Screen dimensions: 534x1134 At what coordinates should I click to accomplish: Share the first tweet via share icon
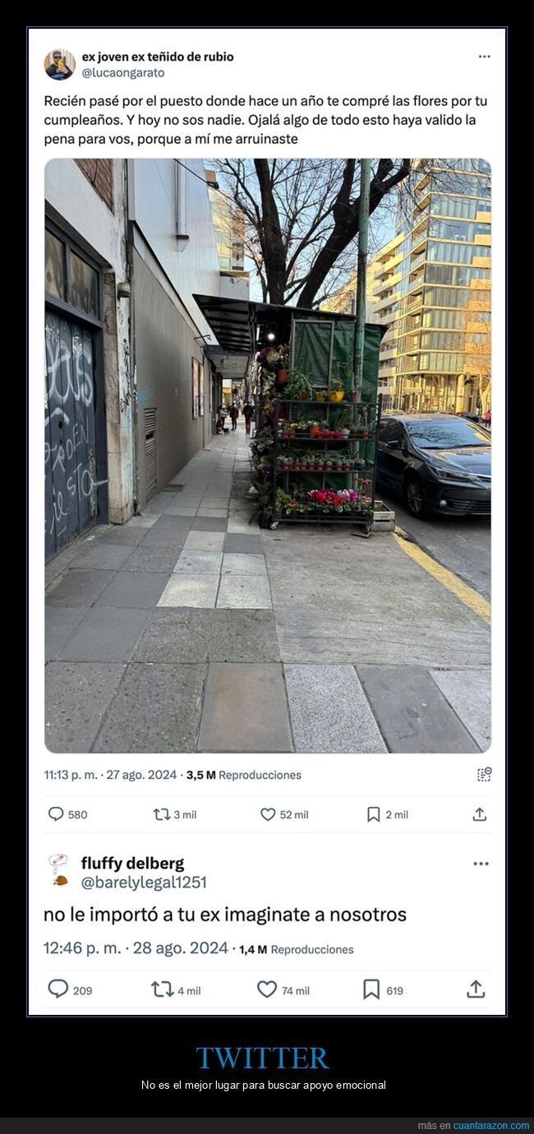(x=480, y=814)
